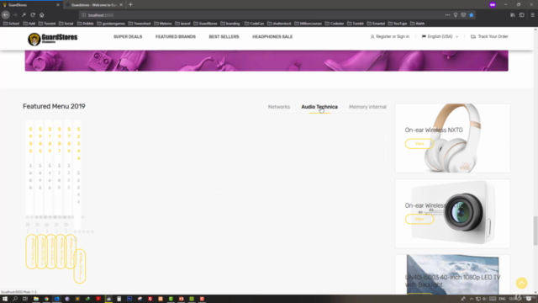Image resolution: width=538 pixels, height=303 pixels.
Task: Switch to the Audio Technica tab
Action: point(319,107)
